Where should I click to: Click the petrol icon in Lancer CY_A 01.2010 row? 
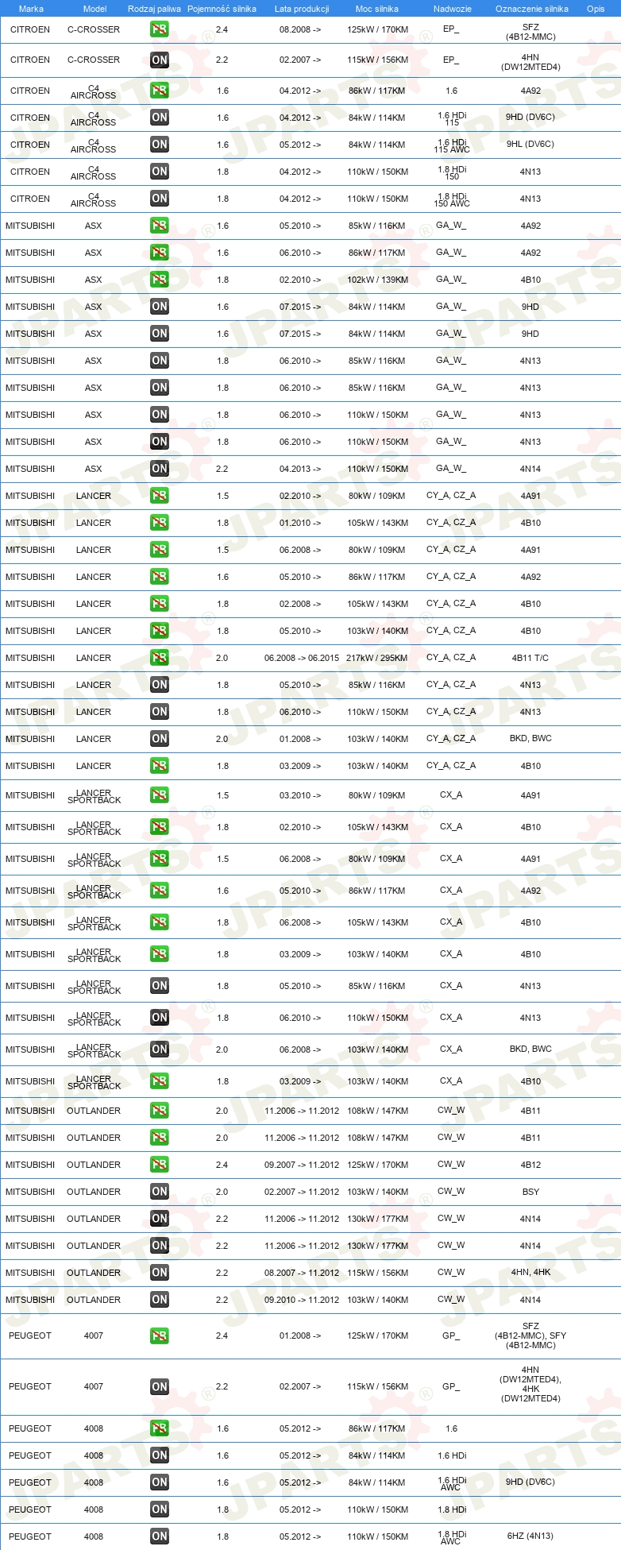pyautogui.click(x=160, y=523)
